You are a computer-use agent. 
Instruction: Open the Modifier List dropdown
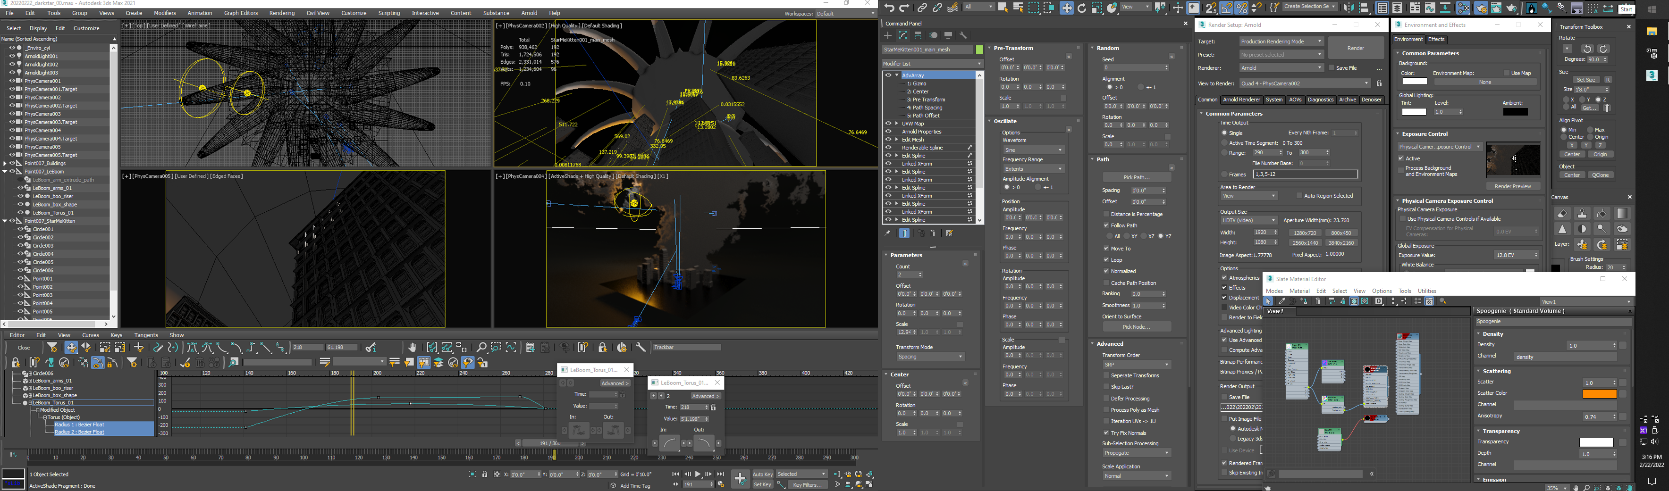(x=932, y=64)
